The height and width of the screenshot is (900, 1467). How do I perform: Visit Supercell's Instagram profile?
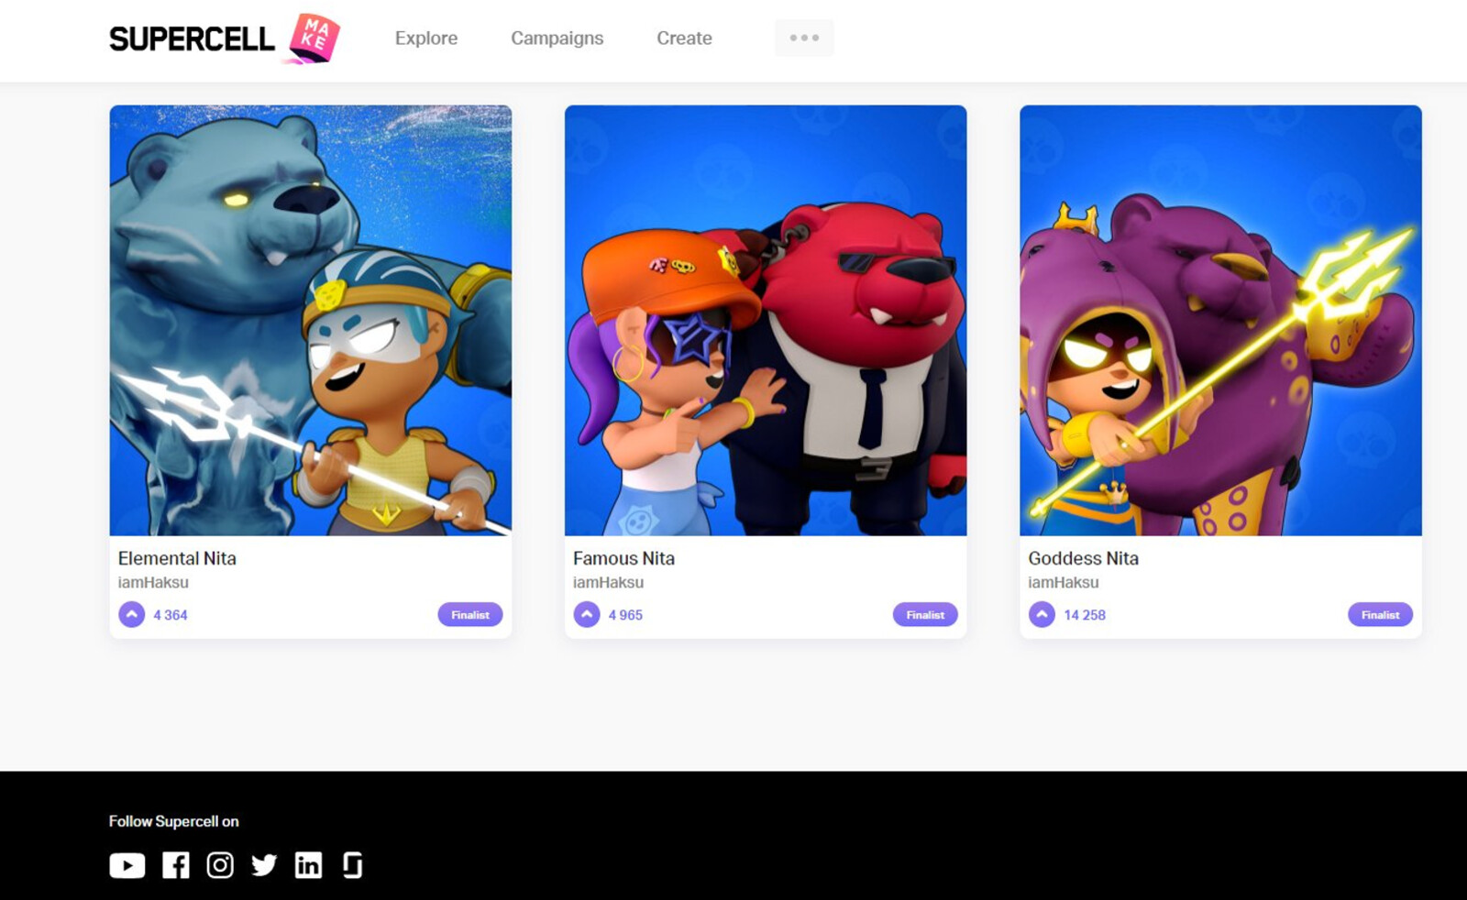(x=220, y=864)
